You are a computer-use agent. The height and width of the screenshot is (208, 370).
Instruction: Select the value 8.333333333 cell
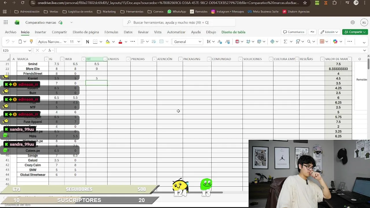coord(338,69)
